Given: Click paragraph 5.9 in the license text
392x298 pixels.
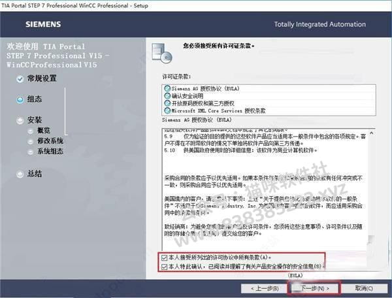Looking at the screenshot, I should pos(265,140).
